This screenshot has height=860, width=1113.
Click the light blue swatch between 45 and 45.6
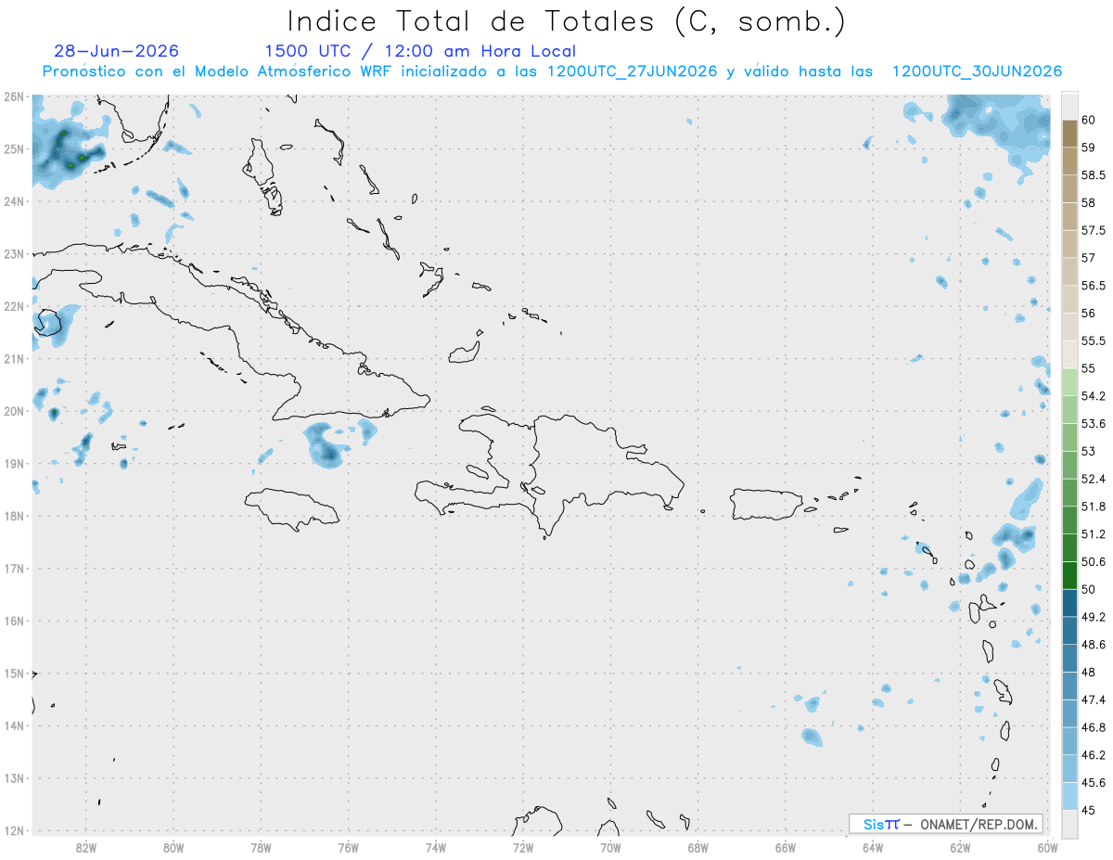1069,796
